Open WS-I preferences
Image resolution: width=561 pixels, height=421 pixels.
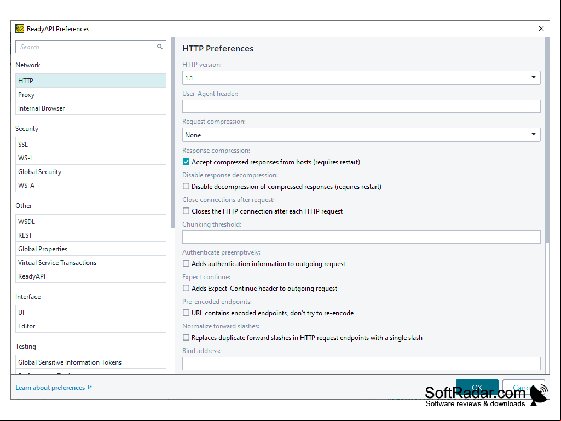(x=91, y=158)
